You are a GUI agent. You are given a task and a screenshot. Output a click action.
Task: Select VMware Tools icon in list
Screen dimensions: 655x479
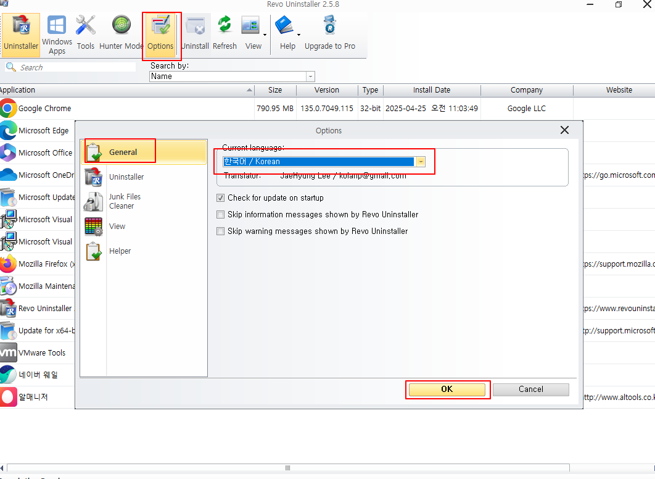[9, 352]
